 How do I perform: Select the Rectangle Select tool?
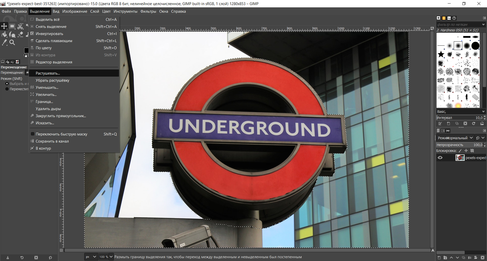(x=12, y=26)
